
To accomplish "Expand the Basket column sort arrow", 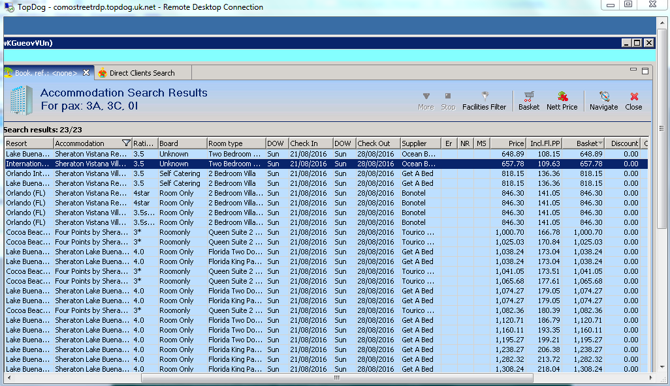I will pyautogui.click(x=599, y=143).
